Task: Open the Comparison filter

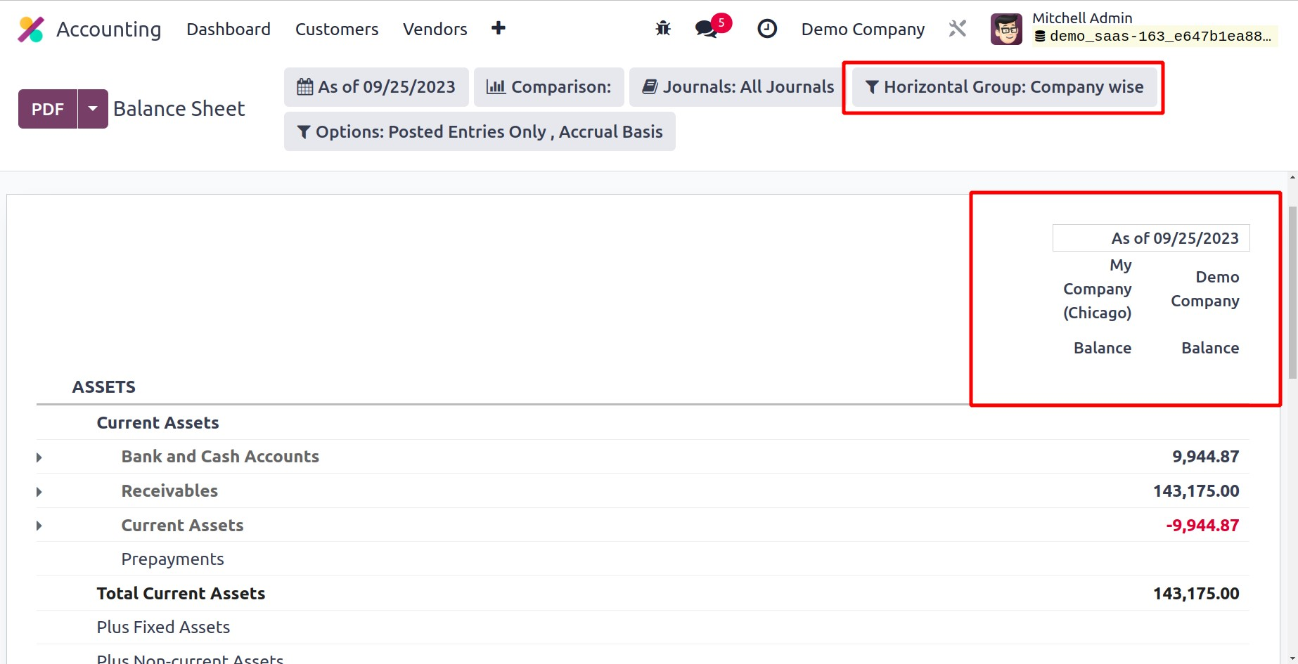Action: (x=548, y=87)
